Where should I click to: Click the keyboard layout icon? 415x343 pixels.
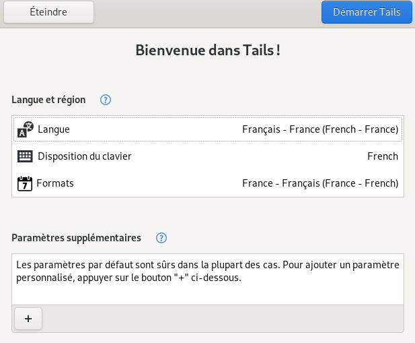pyautogui.click(x=25, y=156)
